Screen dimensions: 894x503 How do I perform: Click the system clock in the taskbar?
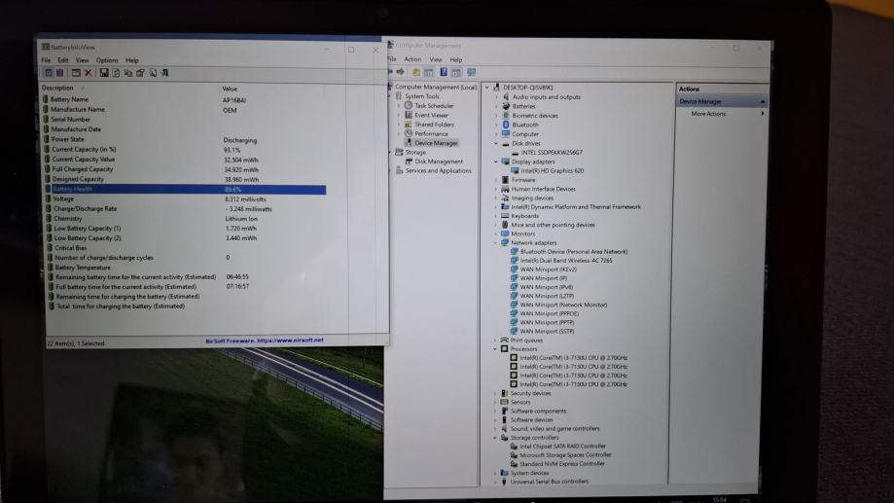[x=720, y=499]
